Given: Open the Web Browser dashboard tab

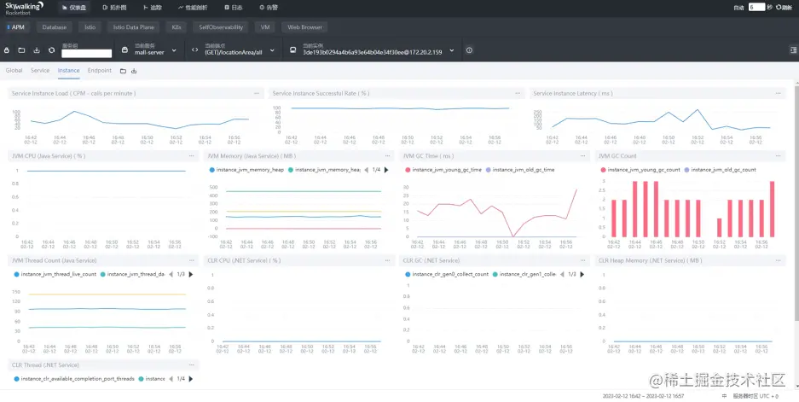Looking at the screenshot, I should [304, 27].
